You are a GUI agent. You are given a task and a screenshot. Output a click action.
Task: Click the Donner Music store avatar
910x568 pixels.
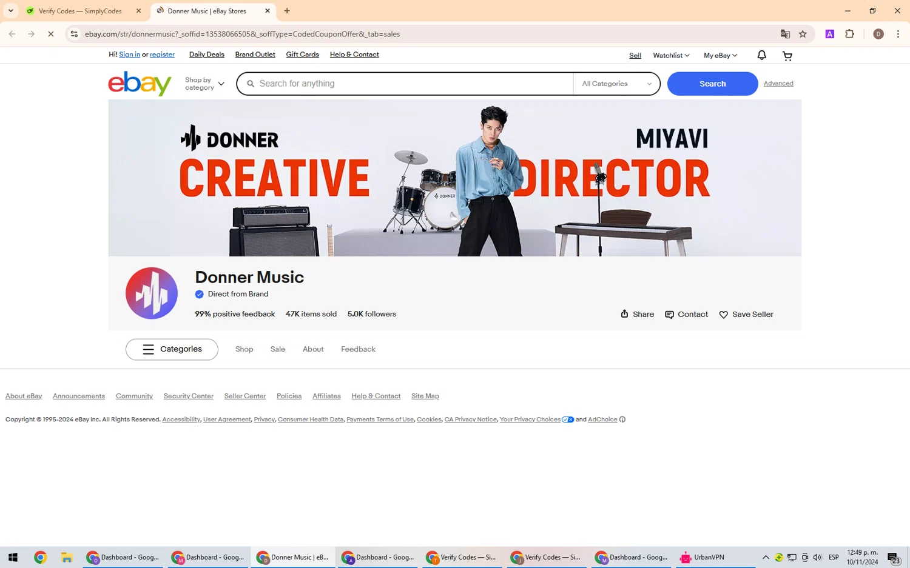[x=152, y=293]
